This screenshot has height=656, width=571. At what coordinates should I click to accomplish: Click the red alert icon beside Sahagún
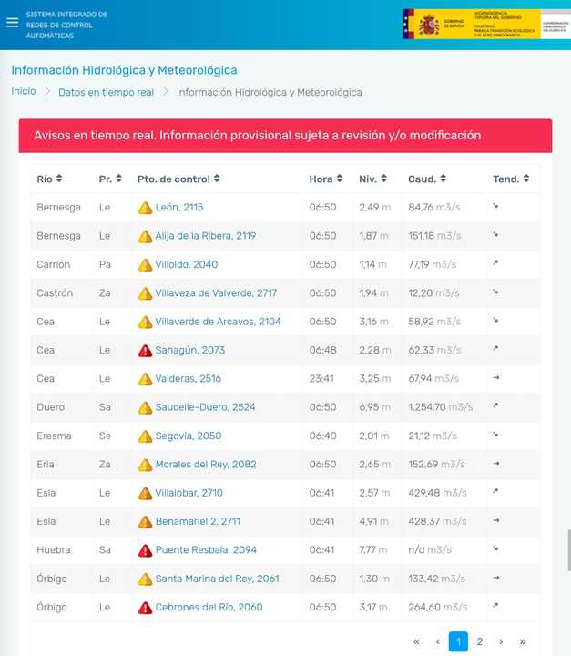click(145, 351)
